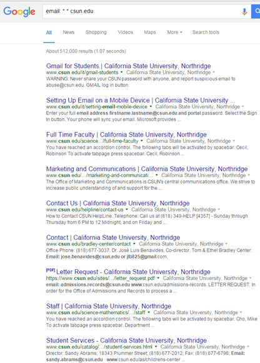Expand green arrow next to gmail-students URL
Screen dimensions: 260x363
coord(122,73)
